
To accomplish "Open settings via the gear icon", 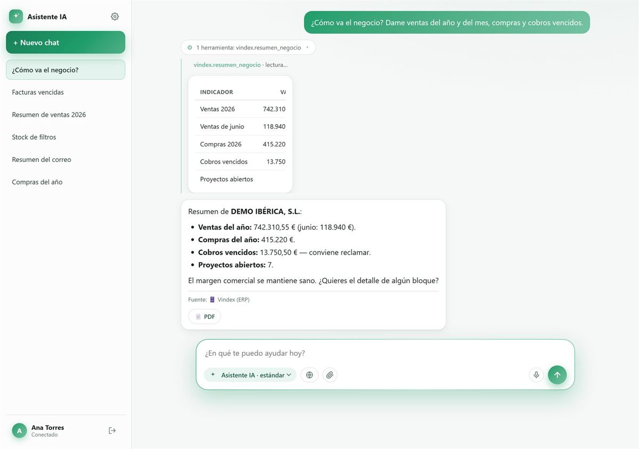I will (114, 17).
